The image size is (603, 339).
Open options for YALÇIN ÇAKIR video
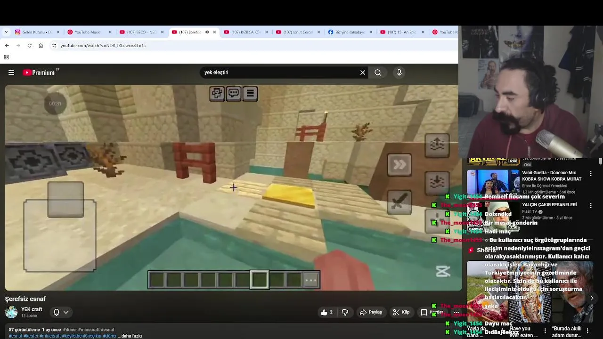[590, 205]
